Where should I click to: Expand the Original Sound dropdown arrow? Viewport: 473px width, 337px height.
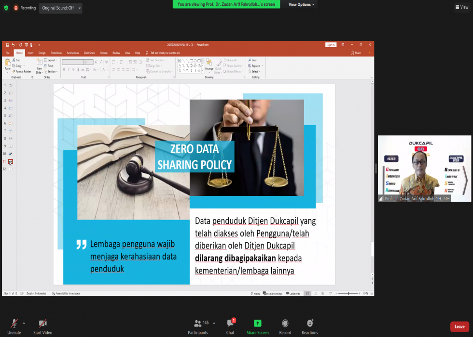80,8
